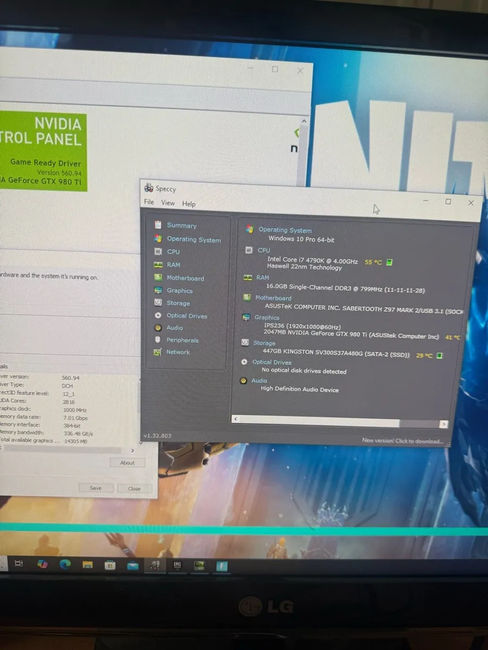Click the Motherboard icon in the sidebar
Viewport: 488px width, 650px height.
(x=158, y=278)
